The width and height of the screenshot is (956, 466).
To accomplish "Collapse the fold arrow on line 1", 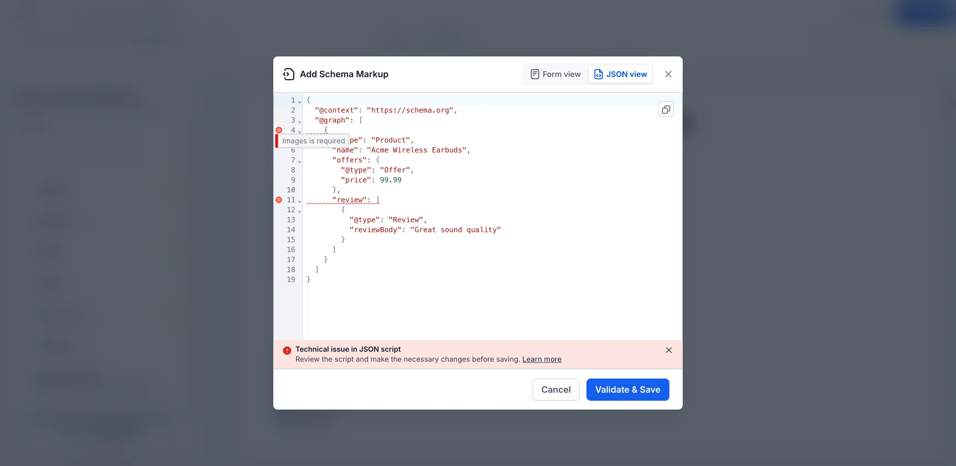I will (300, 101).
